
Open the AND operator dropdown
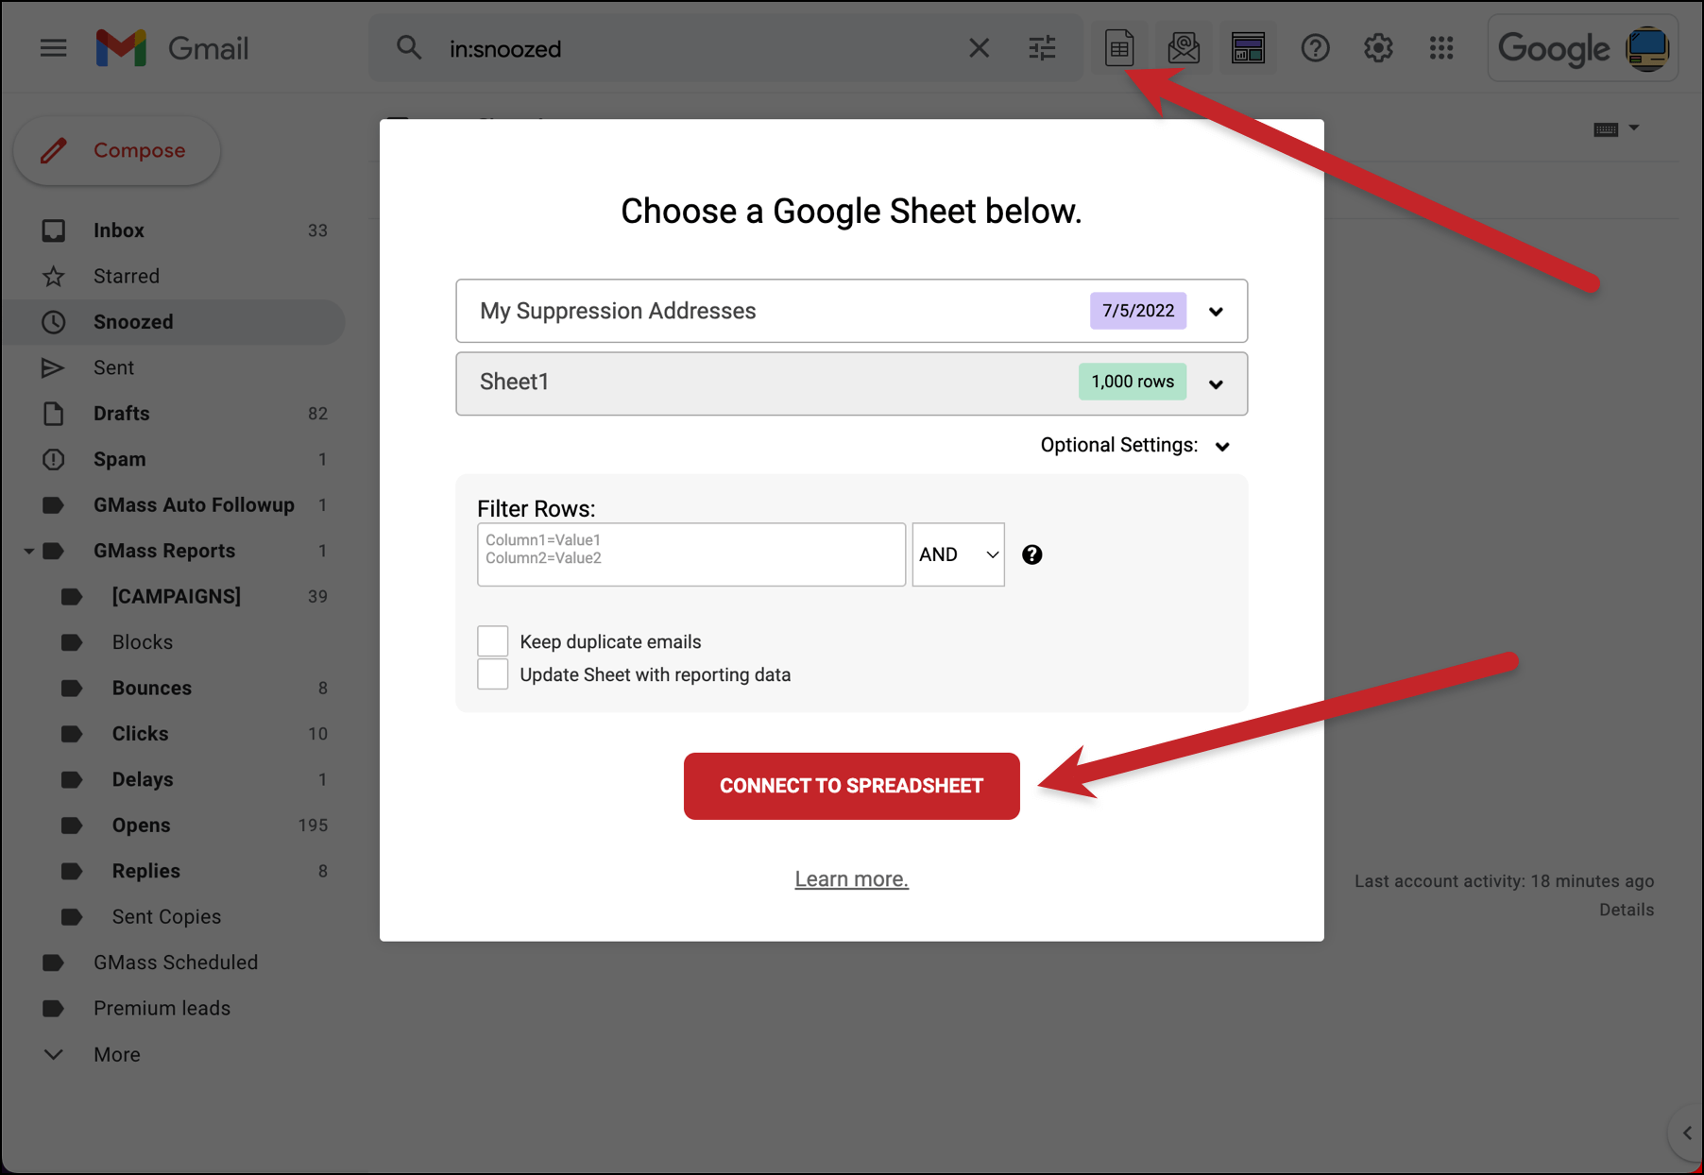tap(958, 554)
